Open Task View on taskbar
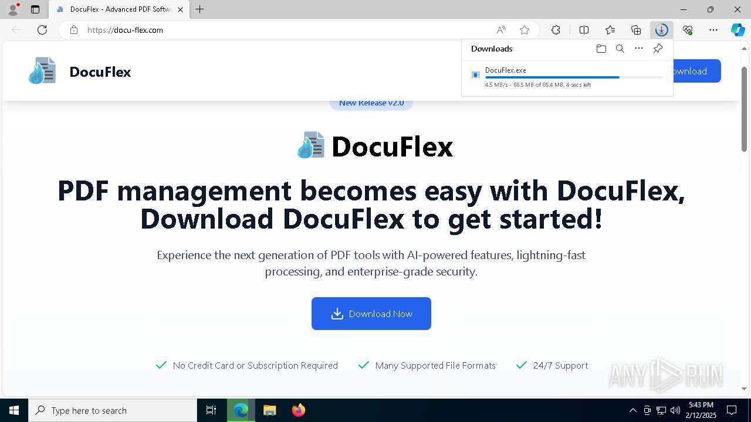Image resolution: width=751 pixels, height=422 pixels. (x=211, y=410)
